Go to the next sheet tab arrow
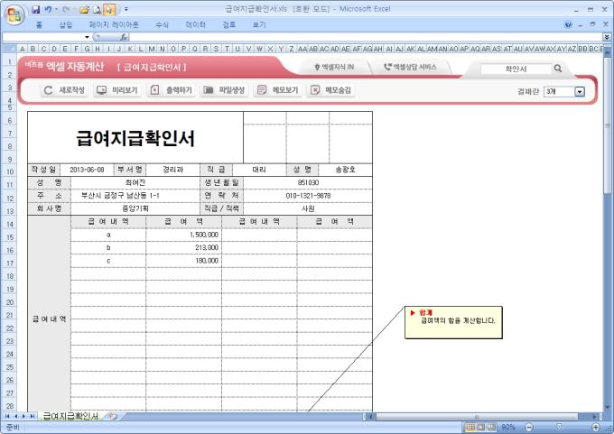614x434 pixels. click(x=23, y=416)
